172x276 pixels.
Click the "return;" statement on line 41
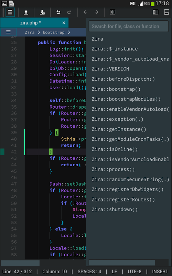[71, 145]
